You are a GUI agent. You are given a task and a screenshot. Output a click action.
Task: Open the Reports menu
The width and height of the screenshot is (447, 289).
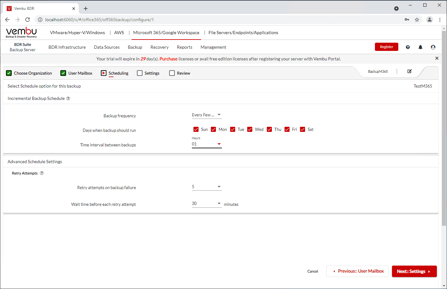click(x=185, y=47)
